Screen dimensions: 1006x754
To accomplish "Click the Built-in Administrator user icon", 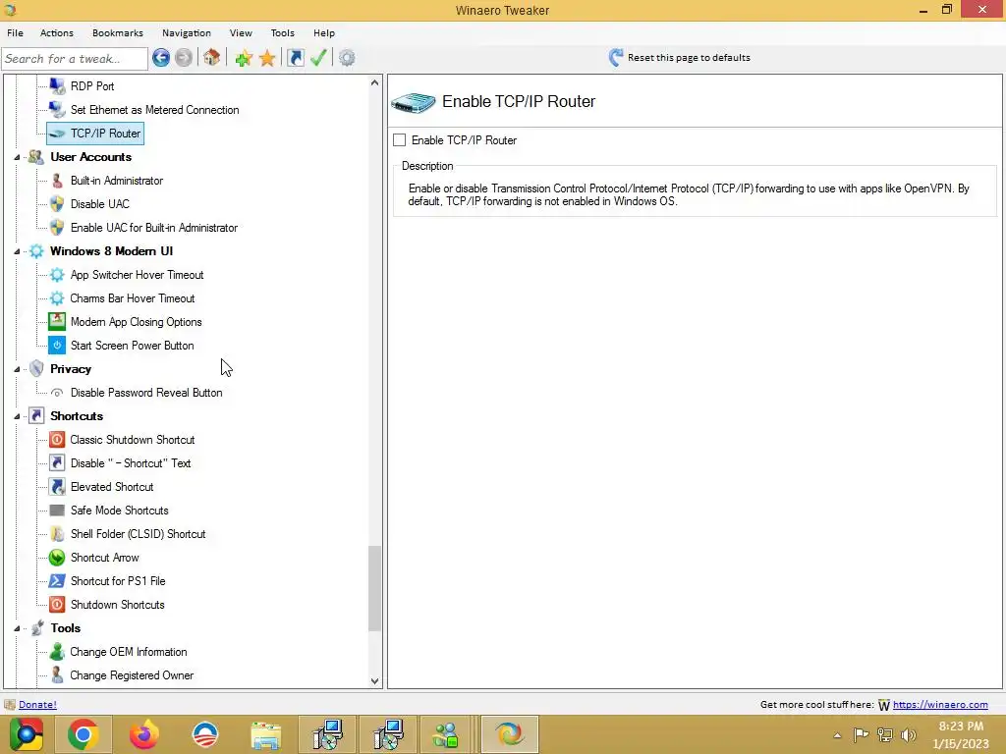I will tap(57, 181).
